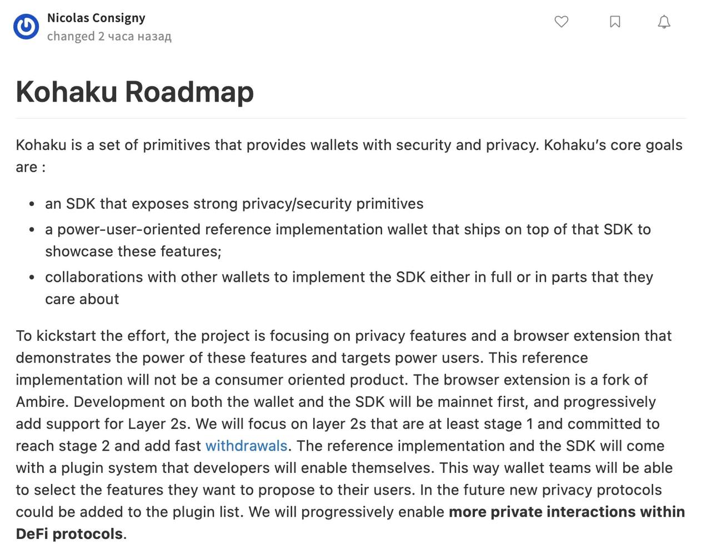Click the words "care about" in the last bullet

click(82, 299)
